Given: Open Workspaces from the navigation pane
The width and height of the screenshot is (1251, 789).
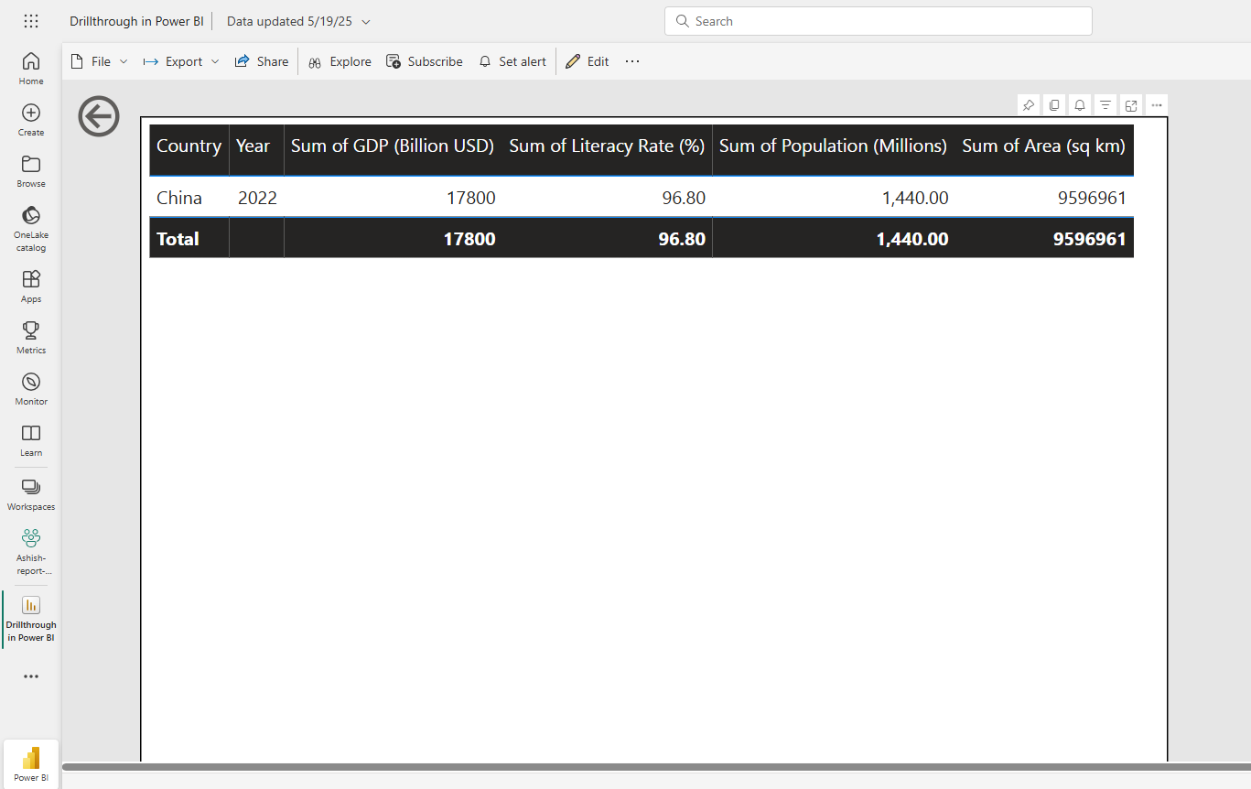Looking at the screenshot, I should (30, 493).
